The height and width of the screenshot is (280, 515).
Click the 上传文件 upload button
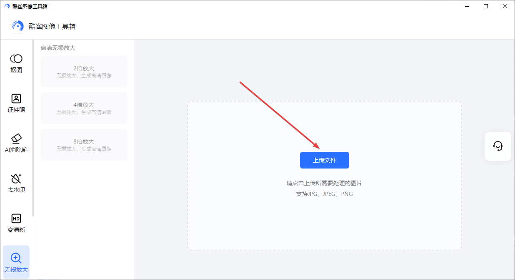coord(324,160)
